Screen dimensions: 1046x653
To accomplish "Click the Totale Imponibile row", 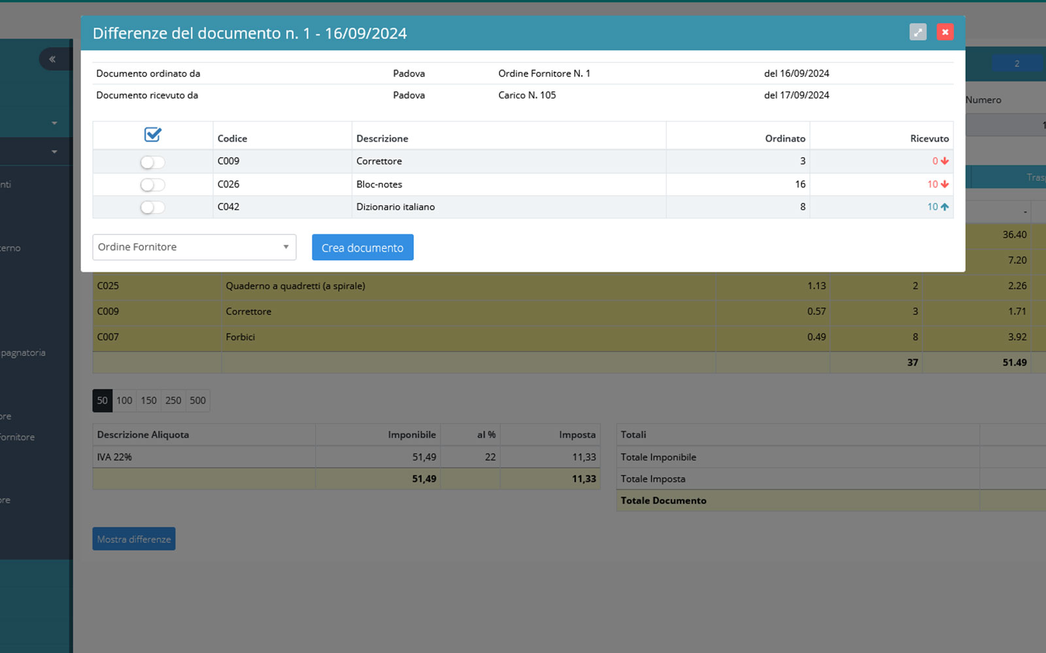I will 831,457.
